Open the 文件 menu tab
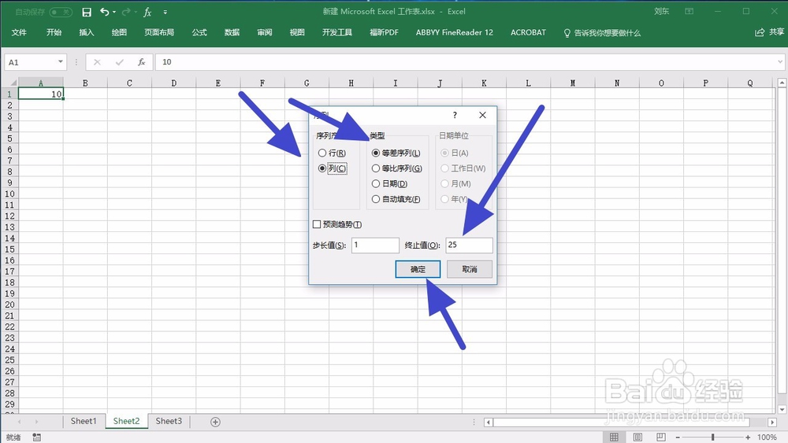The width and height of the screenshot is (788, 443). point(19,32)
